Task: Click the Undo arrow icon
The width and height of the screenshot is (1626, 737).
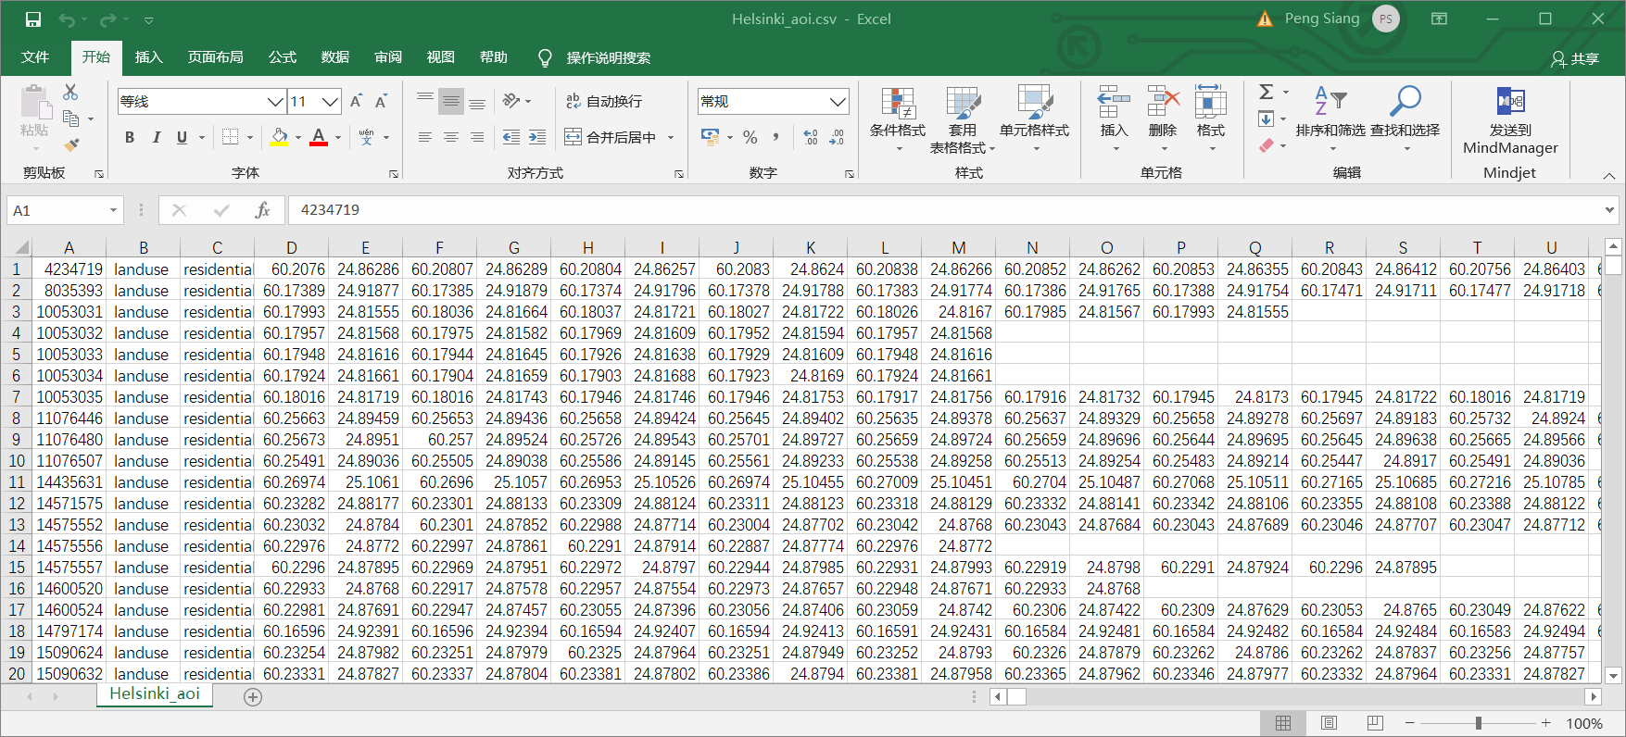Action: tap(67, 19)
